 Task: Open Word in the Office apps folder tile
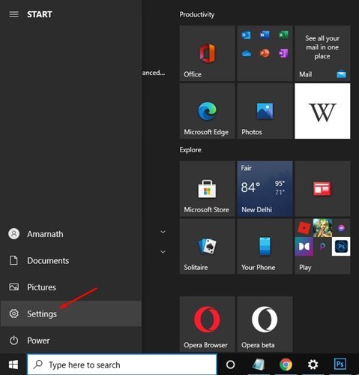tap(265, 34)
